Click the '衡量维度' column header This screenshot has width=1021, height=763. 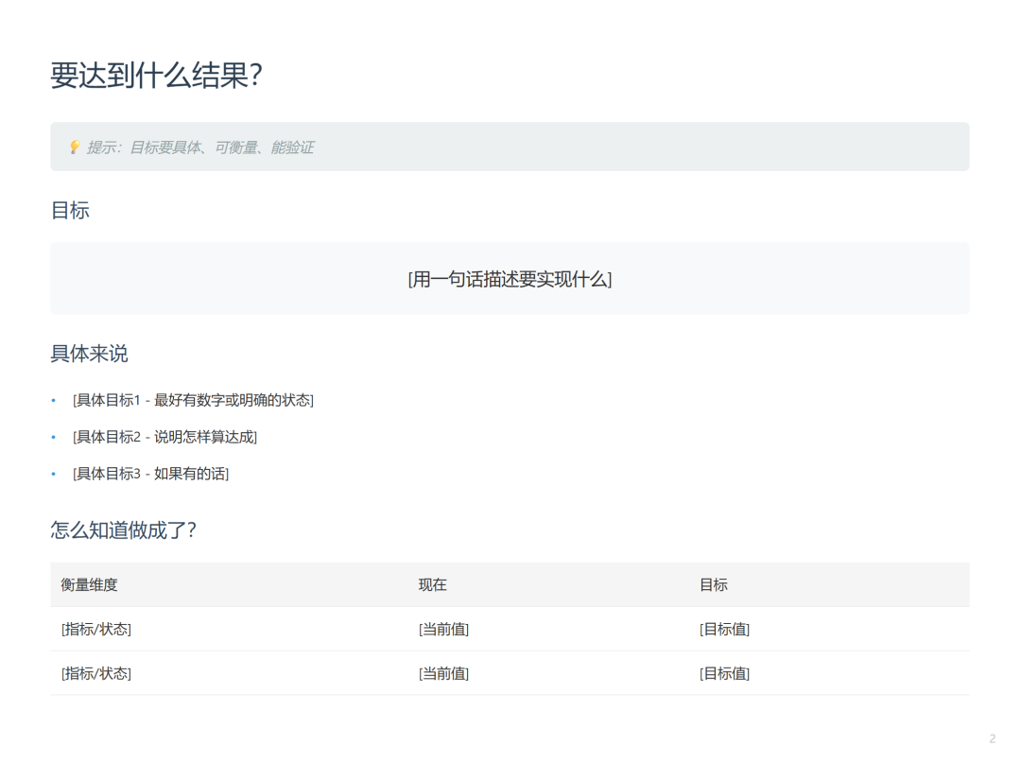point(89,584)
